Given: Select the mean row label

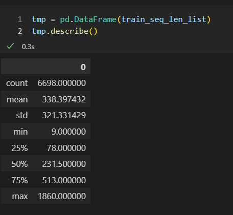Looking at the screenshot, I should tap(17, 99).
